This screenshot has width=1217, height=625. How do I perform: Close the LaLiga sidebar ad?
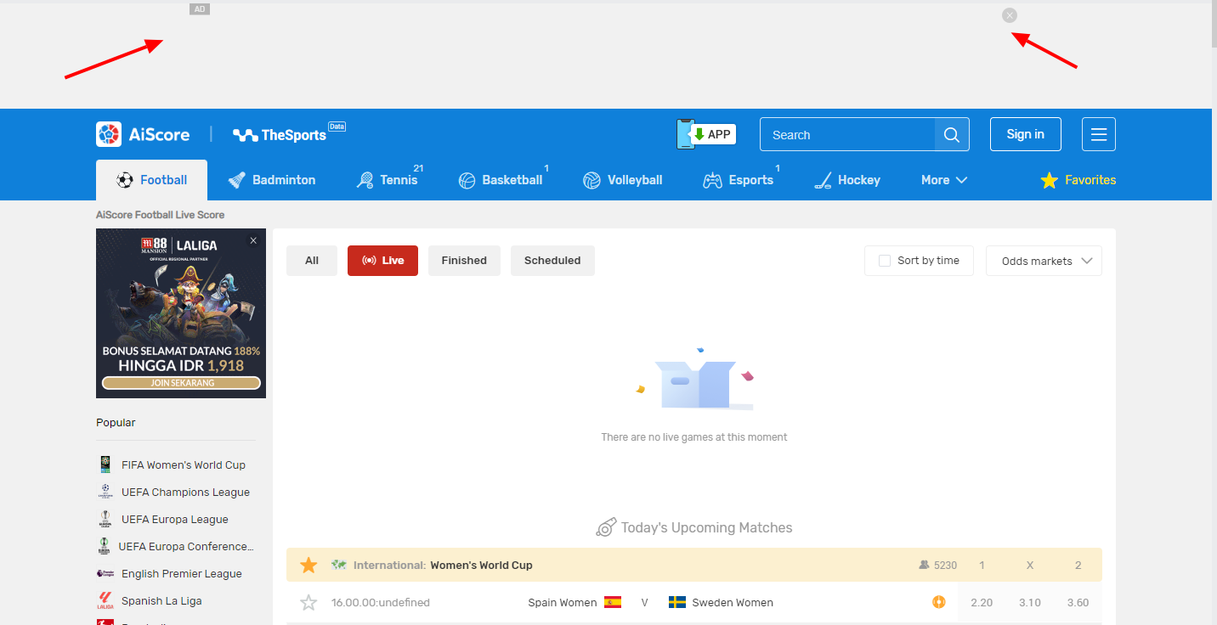253,241
